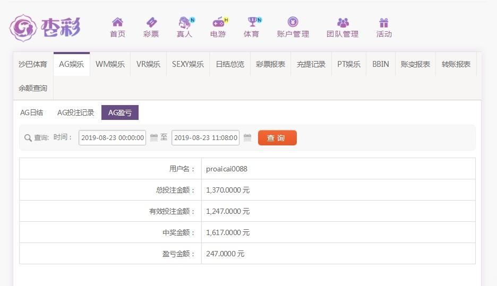Click the orange 查询 button
497x286 pixels.
coord(277,138)
